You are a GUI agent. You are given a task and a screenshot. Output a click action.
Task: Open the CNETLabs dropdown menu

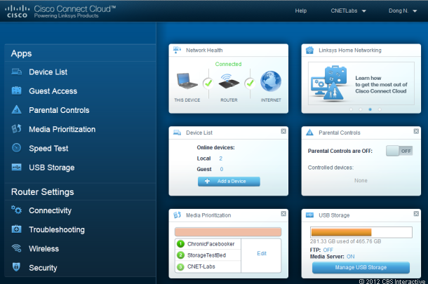(348, 11)
